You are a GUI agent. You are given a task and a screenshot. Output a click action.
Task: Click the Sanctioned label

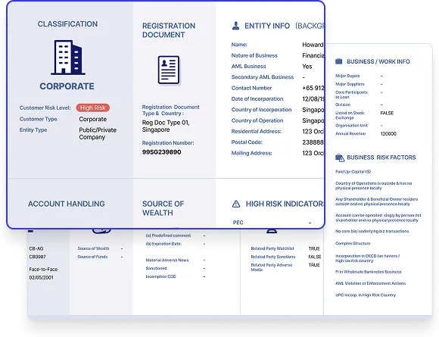tap(156, 268)
